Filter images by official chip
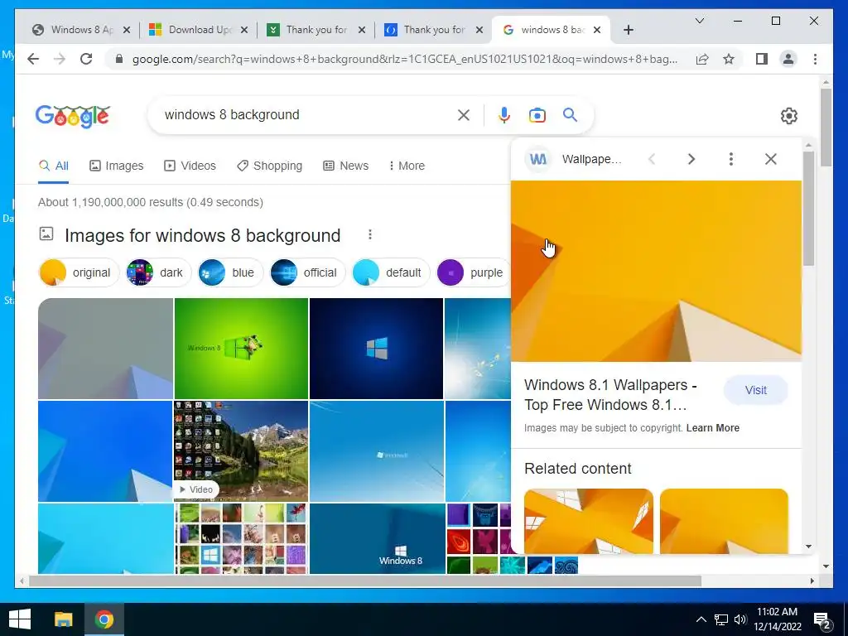The height and width of the screenshot is (636, 848). (x=307, y=272)
